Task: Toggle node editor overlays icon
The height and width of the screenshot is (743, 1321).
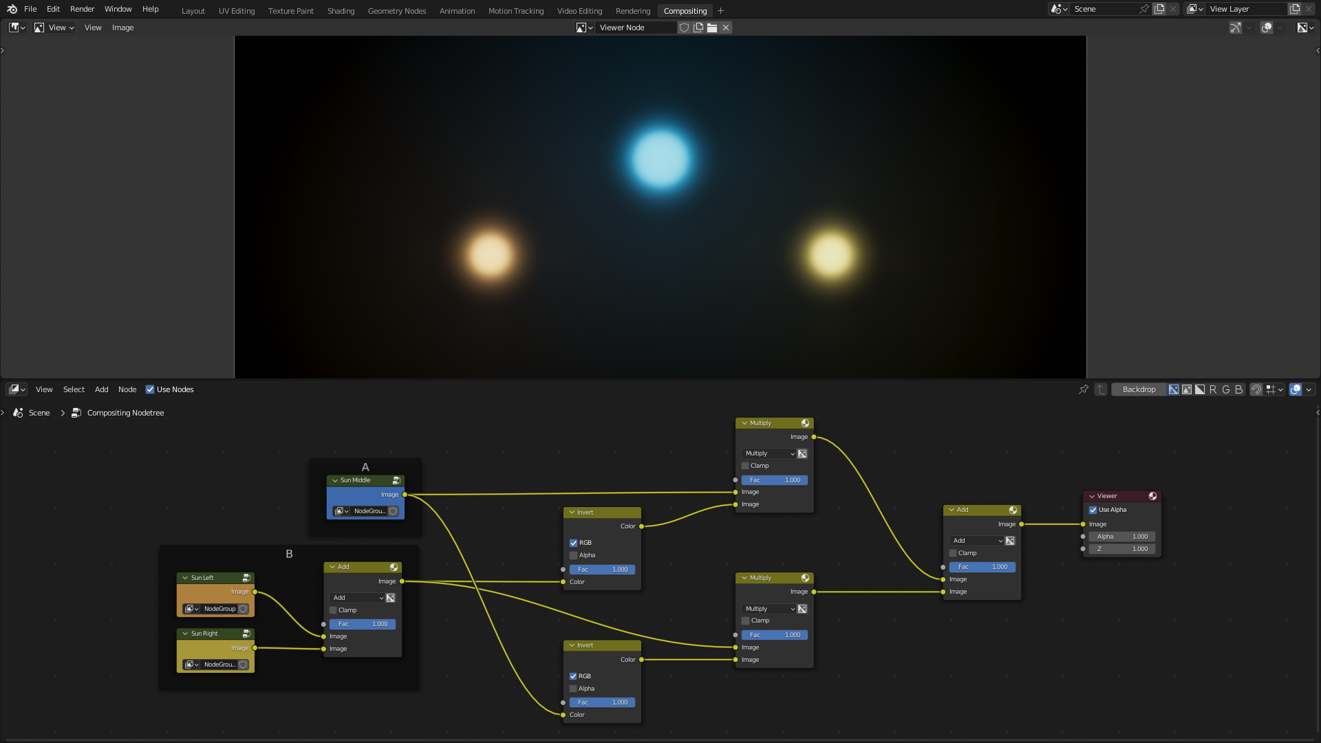Action: pyautogui.click(x=1296, y=389)
